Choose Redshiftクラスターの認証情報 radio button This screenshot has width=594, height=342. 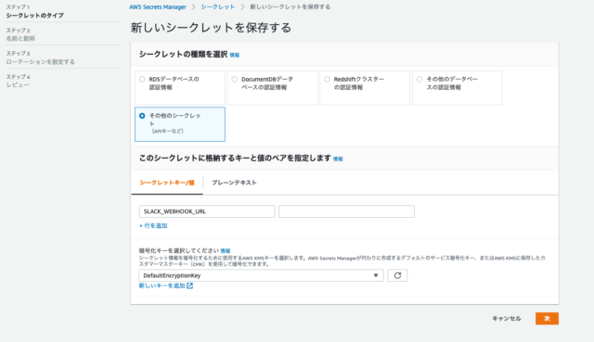[327, 79]
